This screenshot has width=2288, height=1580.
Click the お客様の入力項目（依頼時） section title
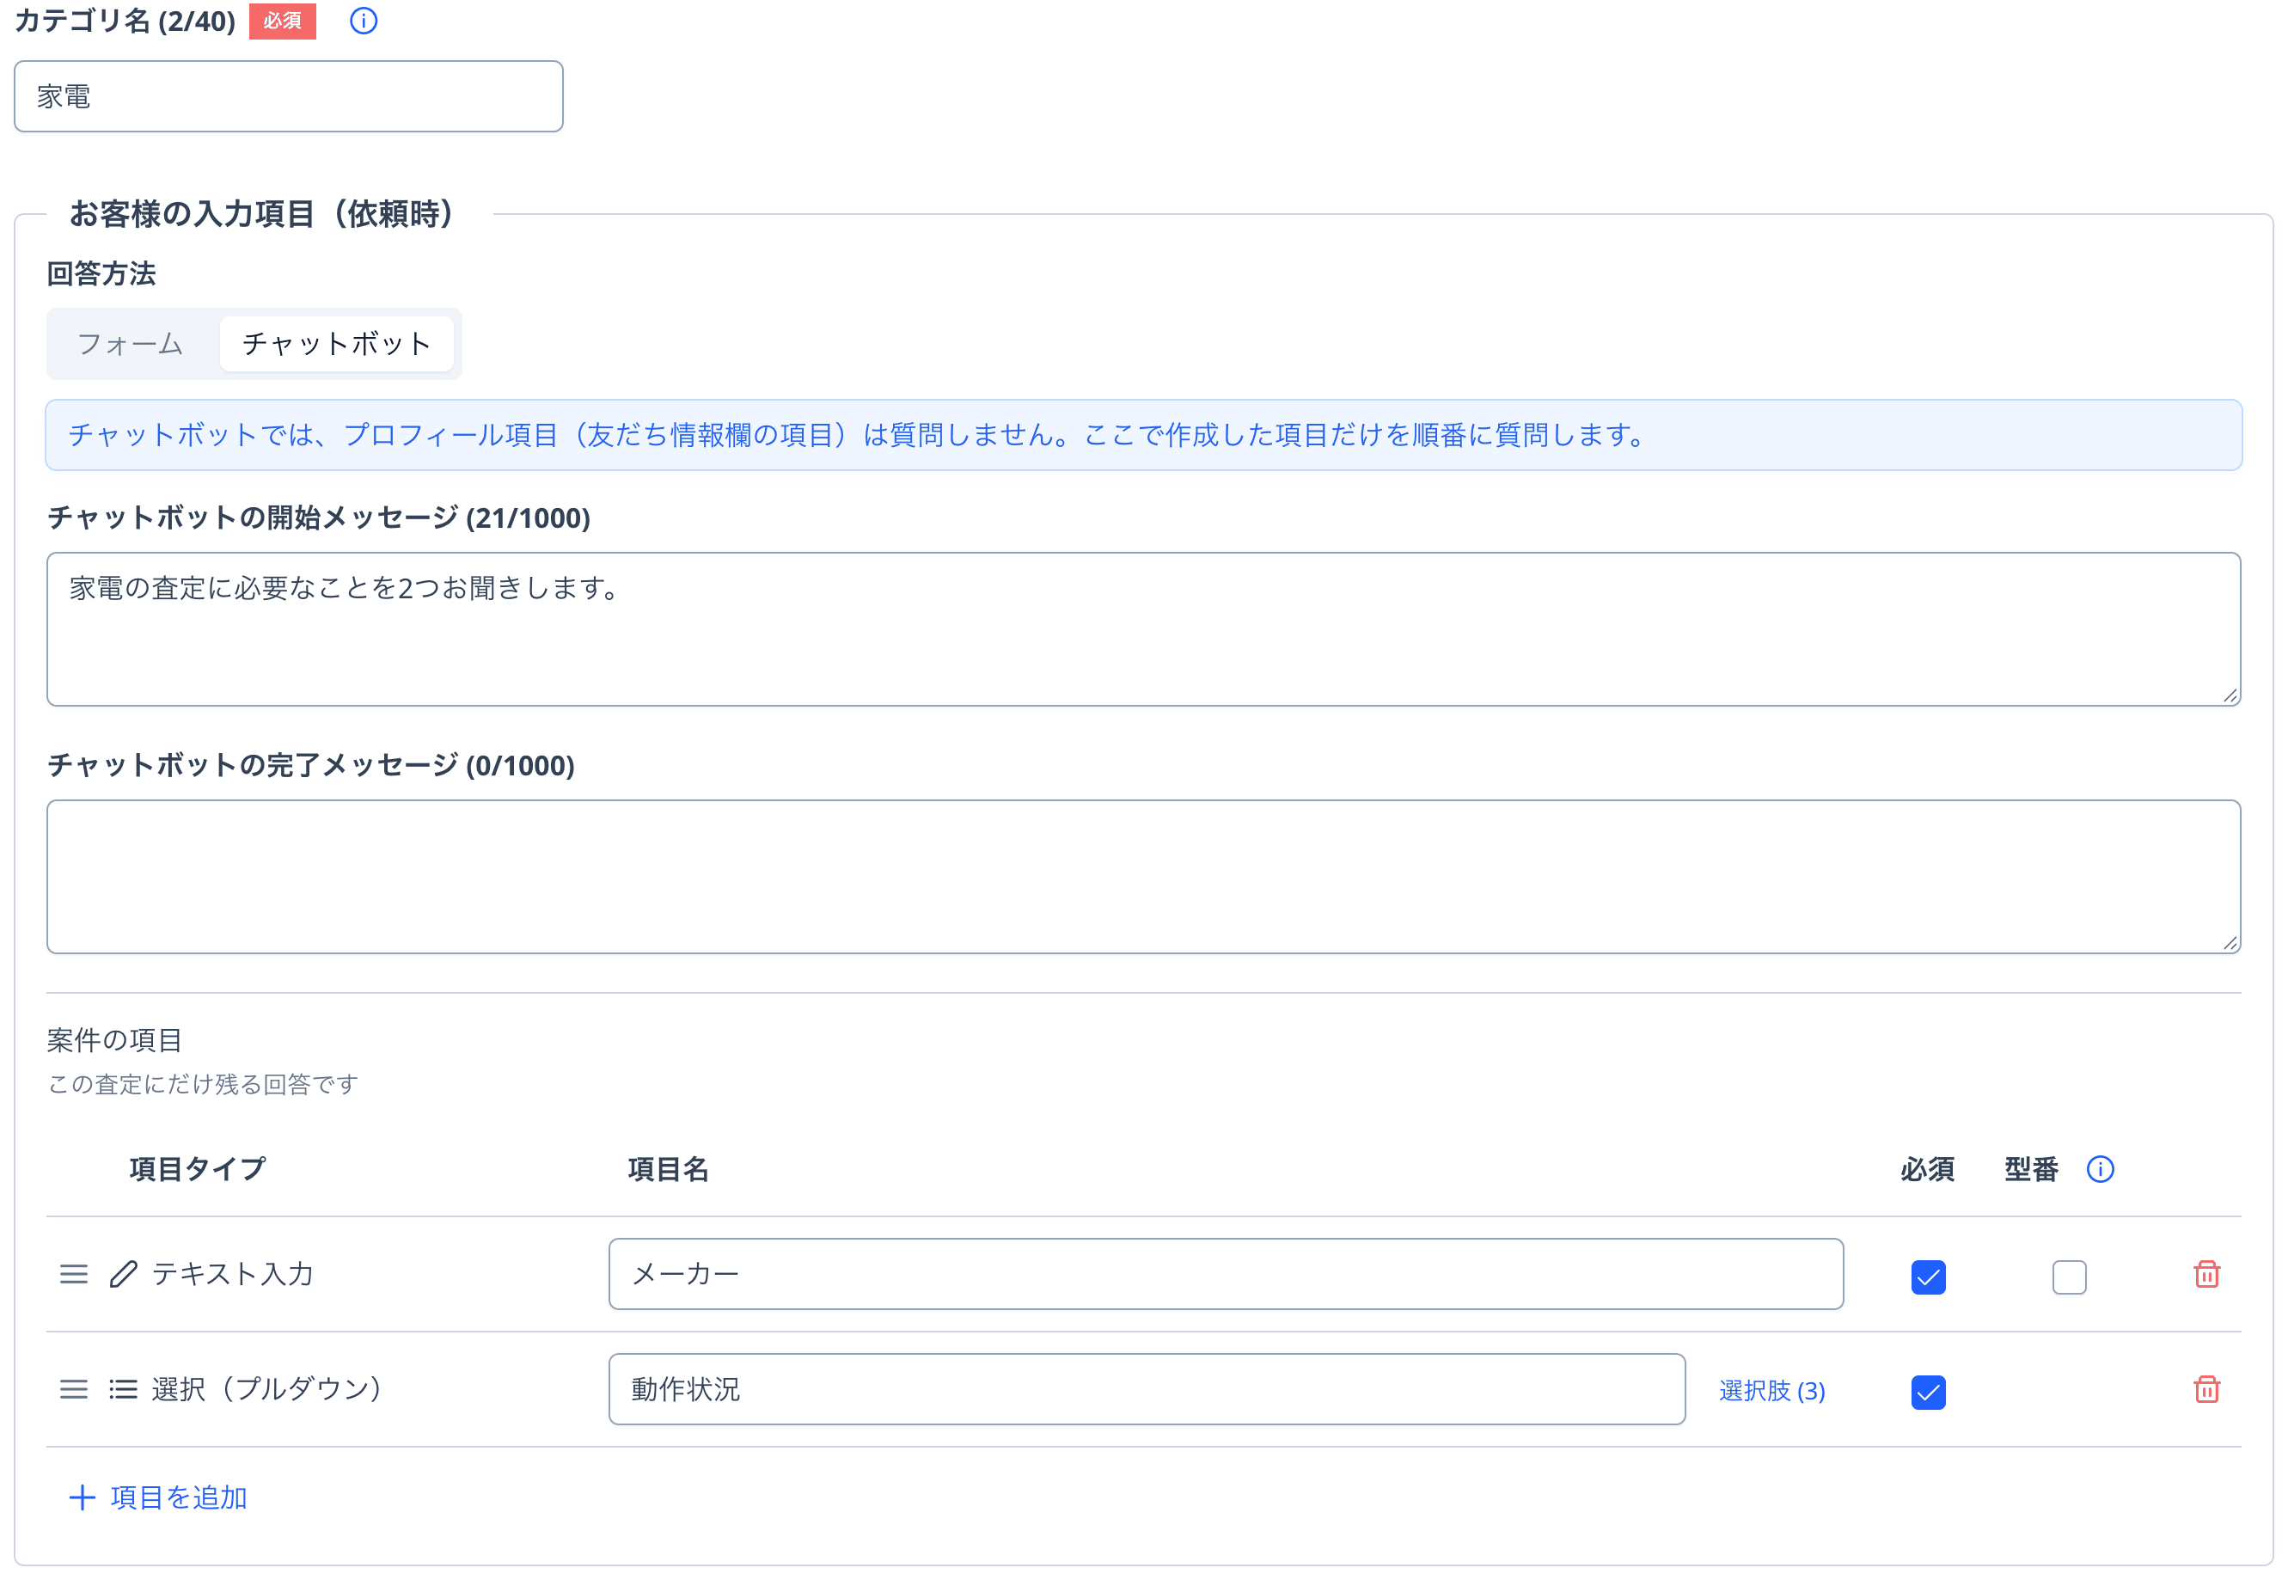261,214
